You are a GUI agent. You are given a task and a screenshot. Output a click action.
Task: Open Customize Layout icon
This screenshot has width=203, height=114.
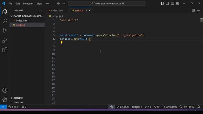(178, 3)
